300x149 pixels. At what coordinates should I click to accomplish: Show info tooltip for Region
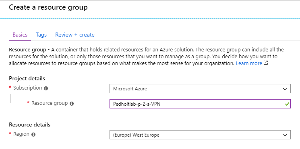click(33, 135)
